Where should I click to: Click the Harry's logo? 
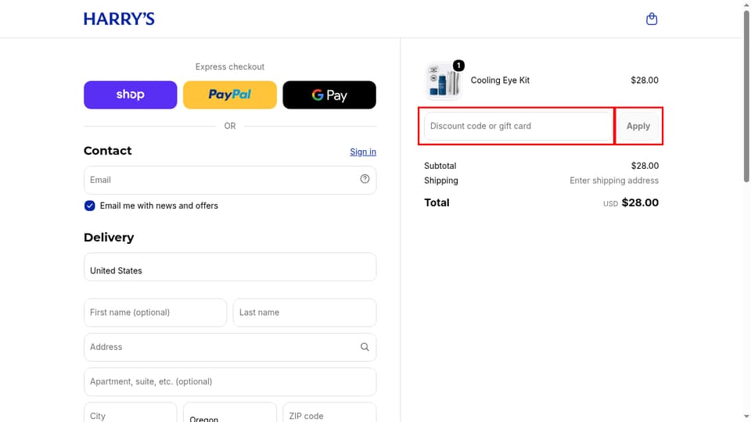[119, 19]
